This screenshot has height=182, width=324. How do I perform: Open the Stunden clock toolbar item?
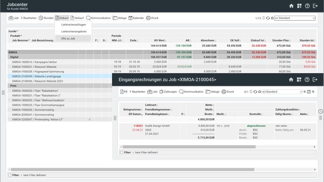tap(46, 18)
